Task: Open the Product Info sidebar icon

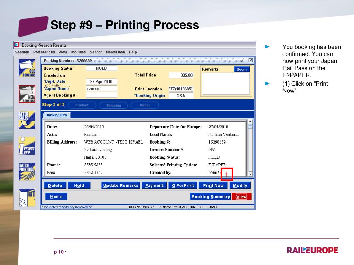Action: tap(27, 146)
